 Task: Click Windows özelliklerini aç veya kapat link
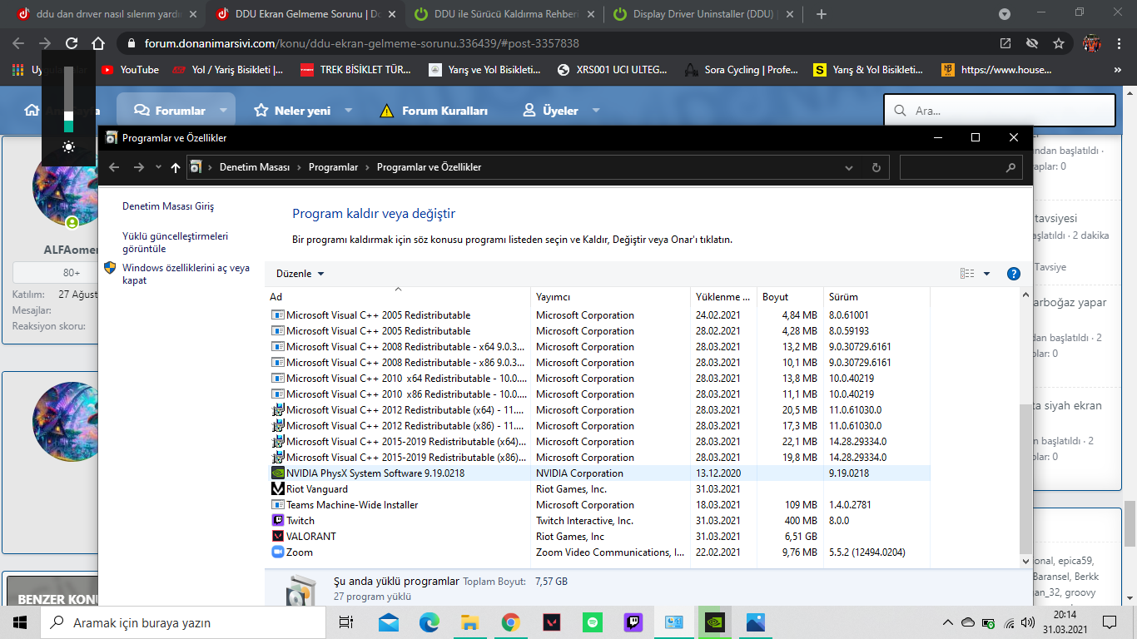(x=185, y=274)
